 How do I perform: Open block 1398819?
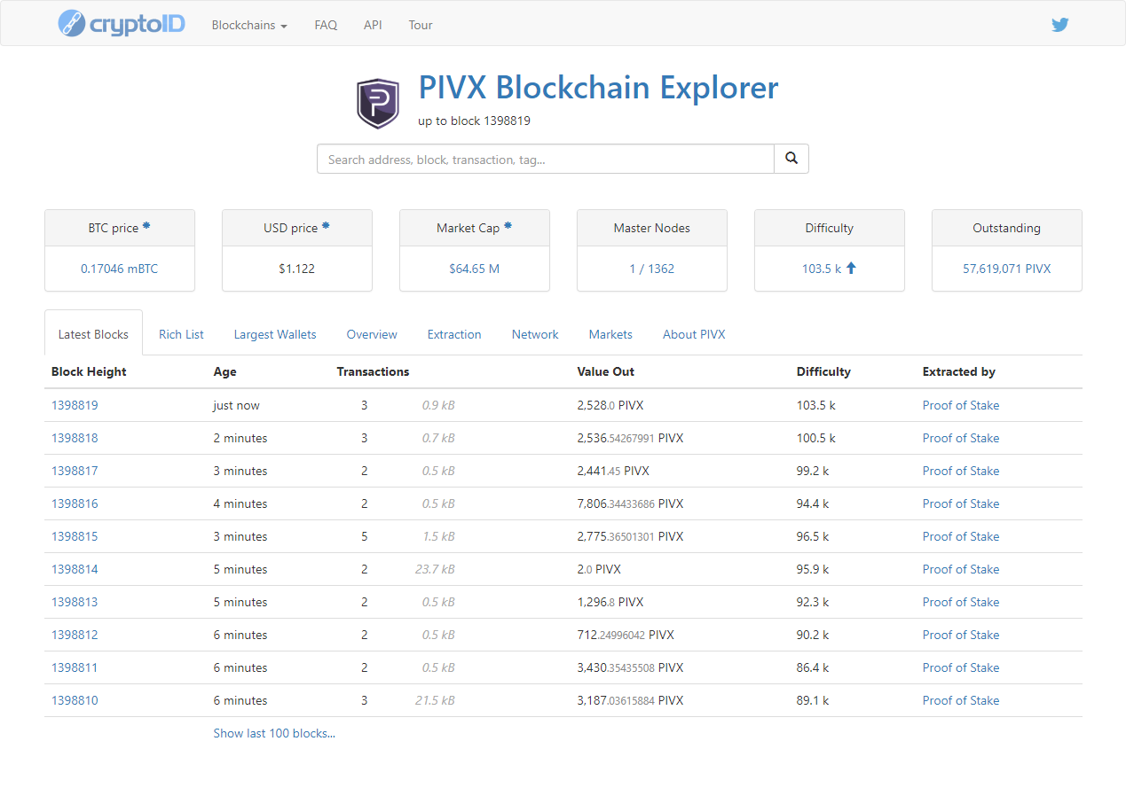pos(75,405)
